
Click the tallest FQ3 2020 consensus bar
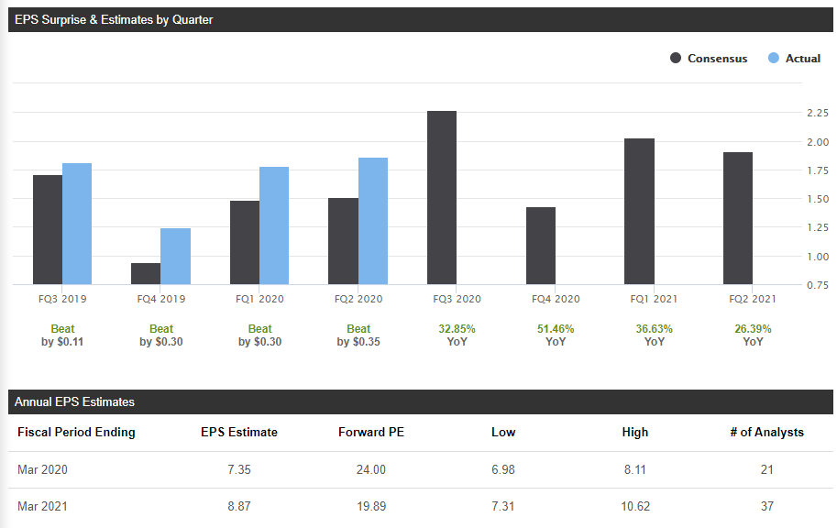pyautogui.click(x=442, y=197)
